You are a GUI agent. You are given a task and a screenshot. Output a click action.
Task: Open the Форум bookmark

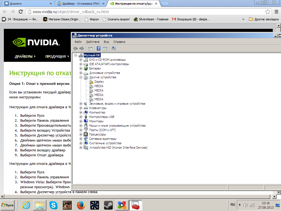pos(92,19)
